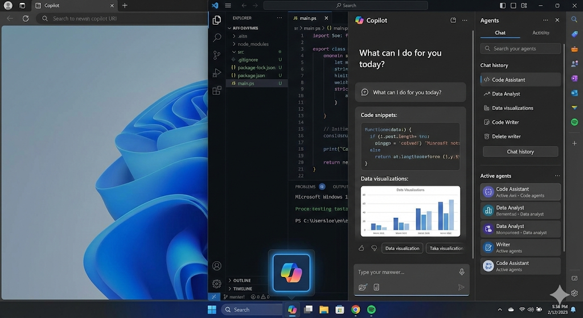This screenshot has height=318, width=583.
Task: Open the OUTPUT panel tab
Action: point(340,187)
